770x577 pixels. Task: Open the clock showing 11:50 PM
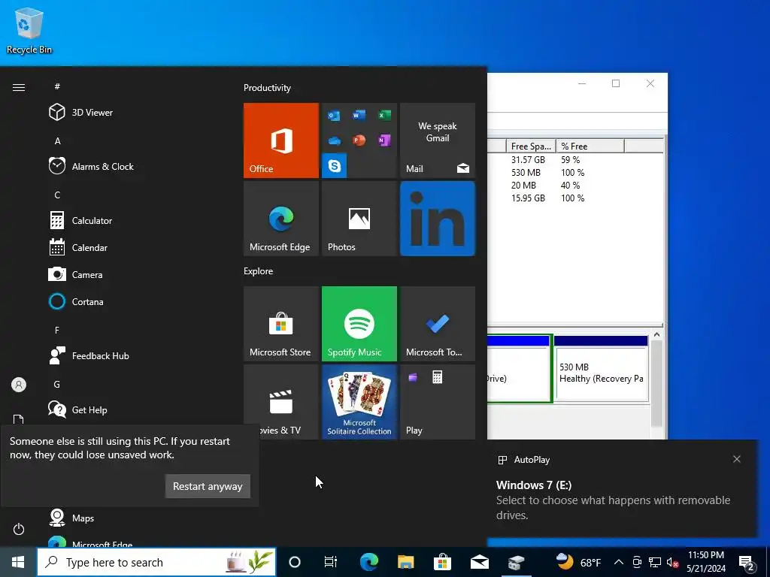(x=705, y=562)
